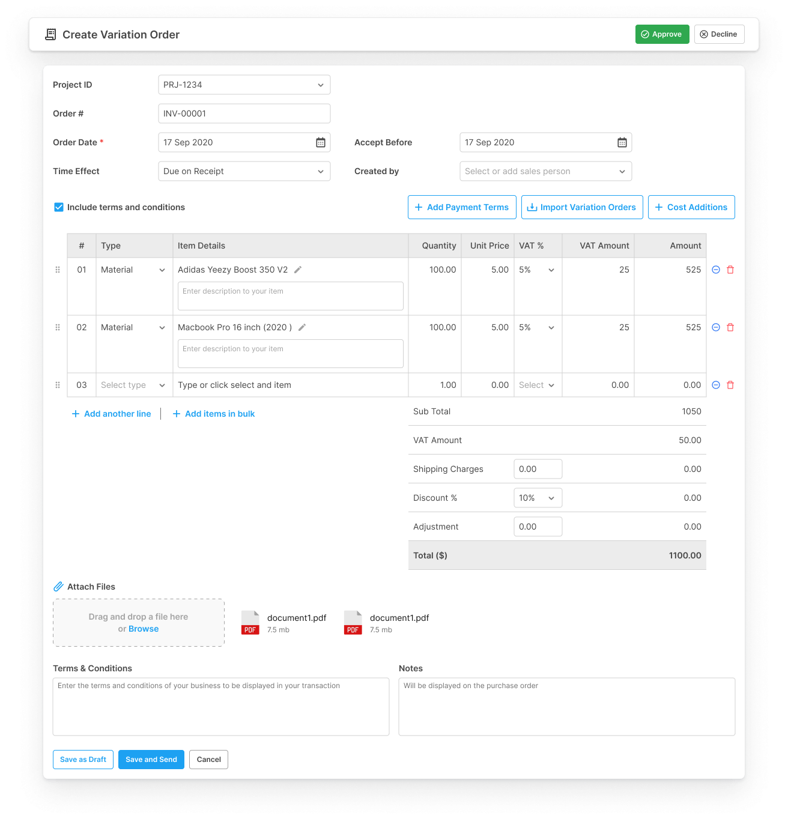Click the Order Date calendar icon
The image size is (788, 819).
click(321, 142)
